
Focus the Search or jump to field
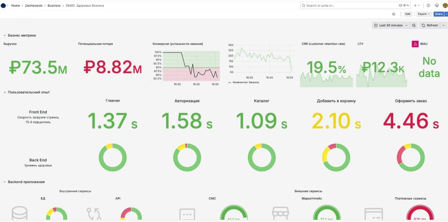(350, 5)
